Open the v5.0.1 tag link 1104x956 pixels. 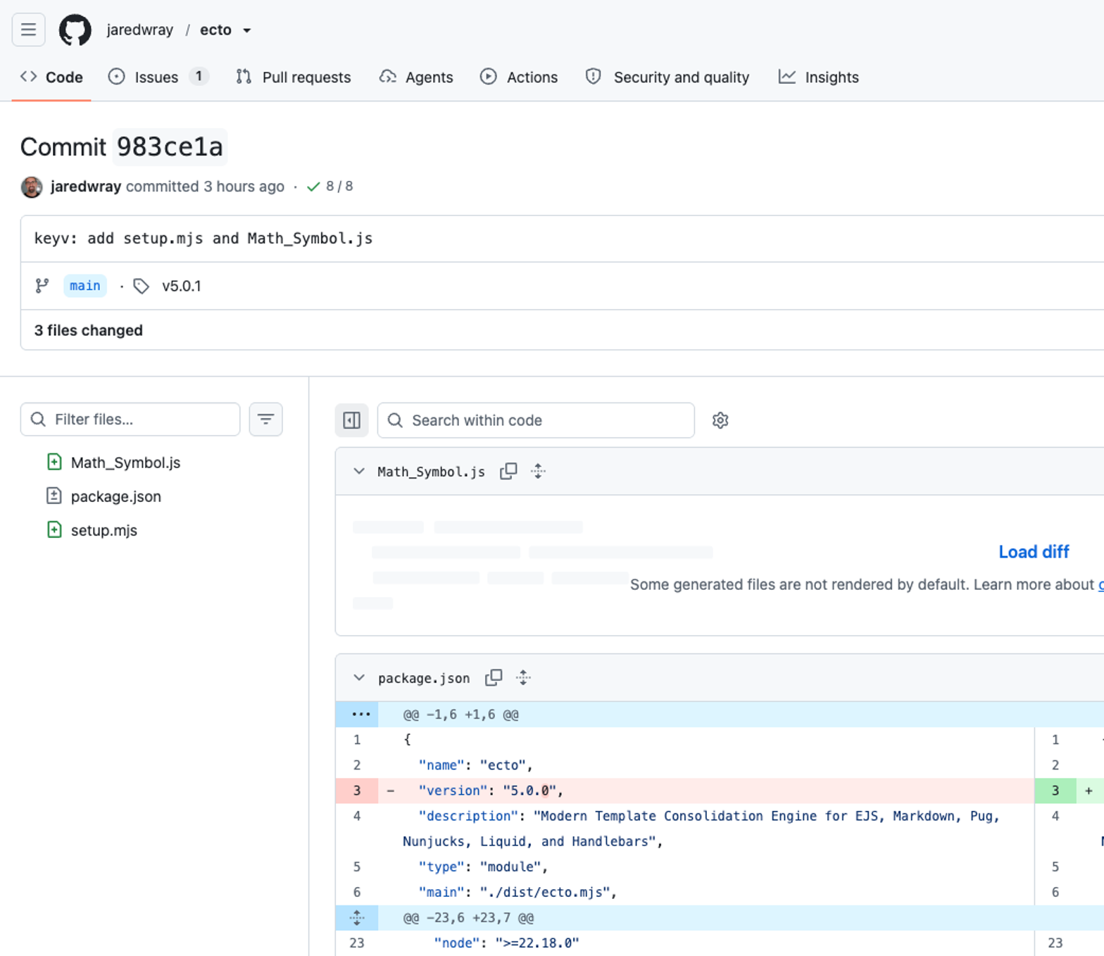[181, 286]
